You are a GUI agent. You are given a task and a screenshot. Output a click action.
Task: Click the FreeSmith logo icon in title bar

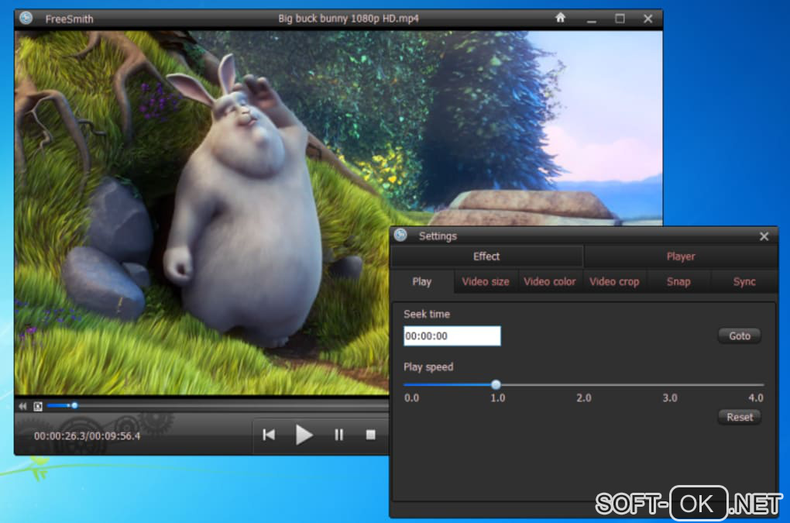[26, 18]
